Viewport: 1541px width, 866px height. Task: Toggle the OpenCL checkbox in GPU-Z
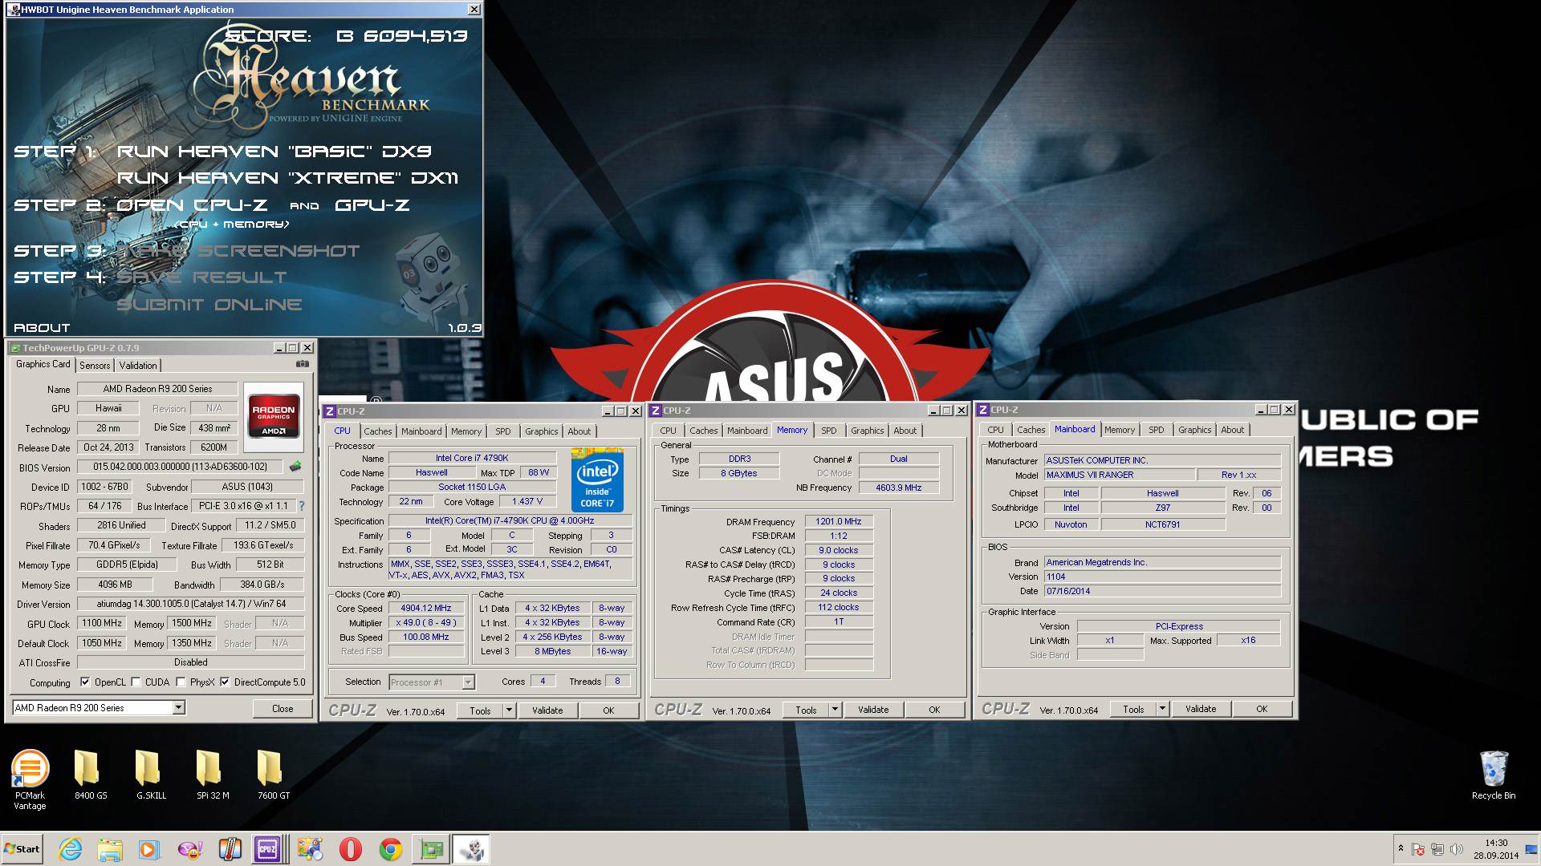coord(85,682)
